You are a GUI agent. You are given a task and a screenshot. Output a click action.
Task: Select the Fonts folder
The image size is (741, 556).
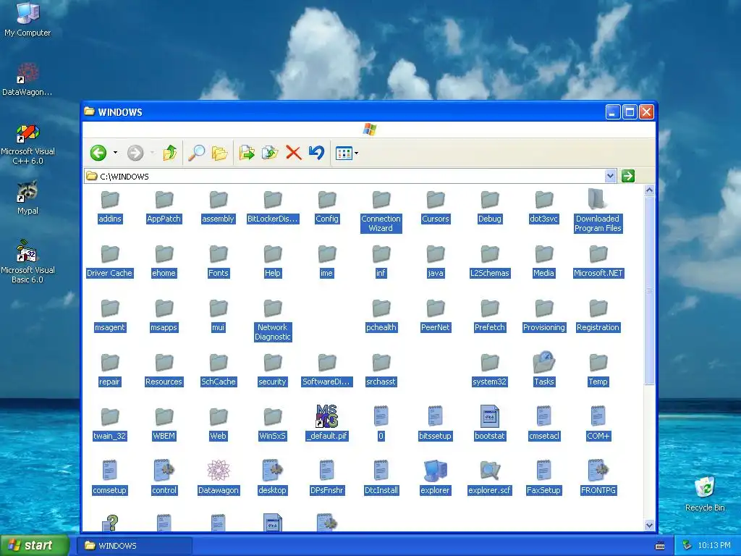point(219,261)
